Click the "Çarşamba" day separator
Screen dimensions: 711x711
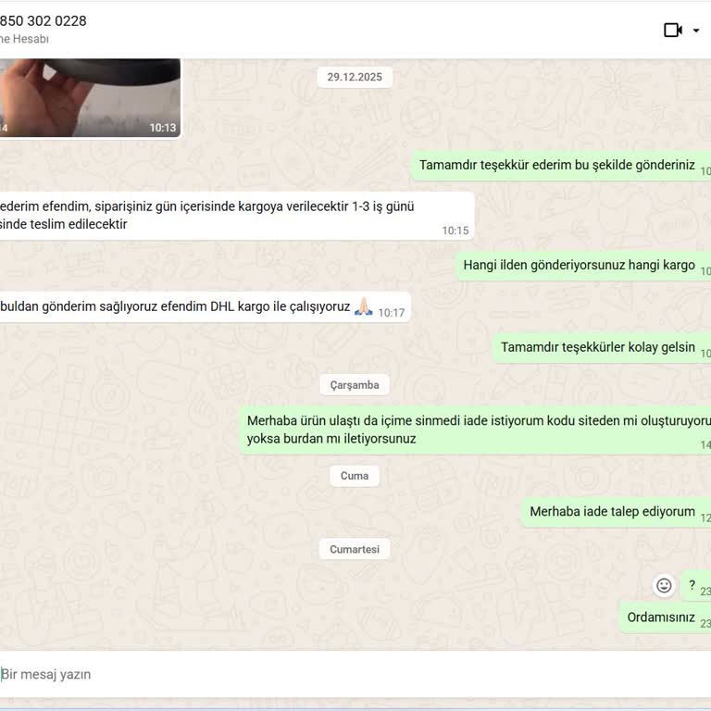pos(355,385)
